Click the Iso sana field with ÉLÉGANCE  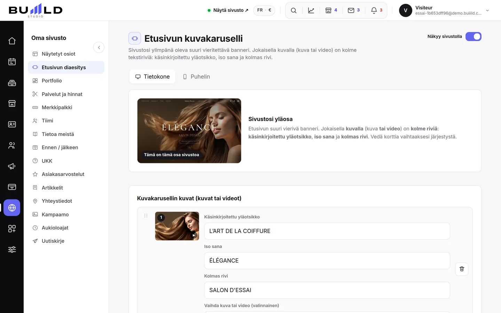tap(327, 261)
